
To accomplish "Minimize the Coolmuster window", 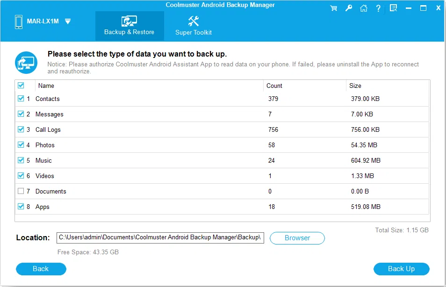I will (409, 8).
